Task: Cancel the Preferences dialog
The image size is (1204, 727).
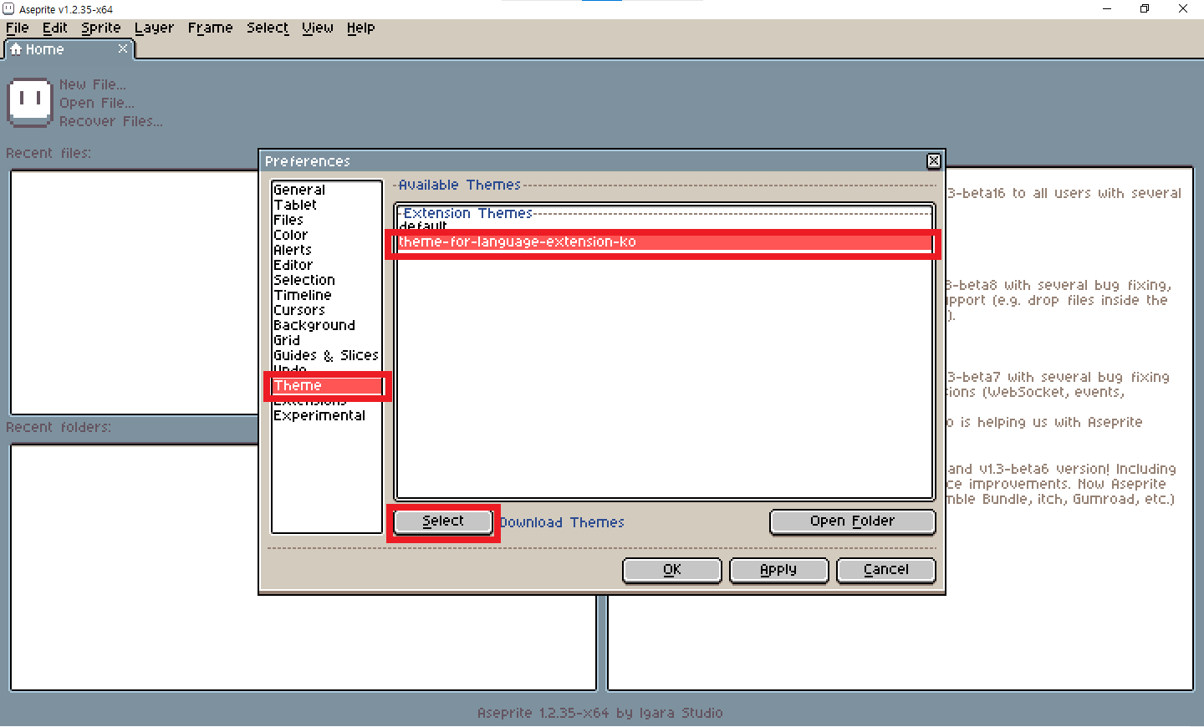Action: point(885,570)
